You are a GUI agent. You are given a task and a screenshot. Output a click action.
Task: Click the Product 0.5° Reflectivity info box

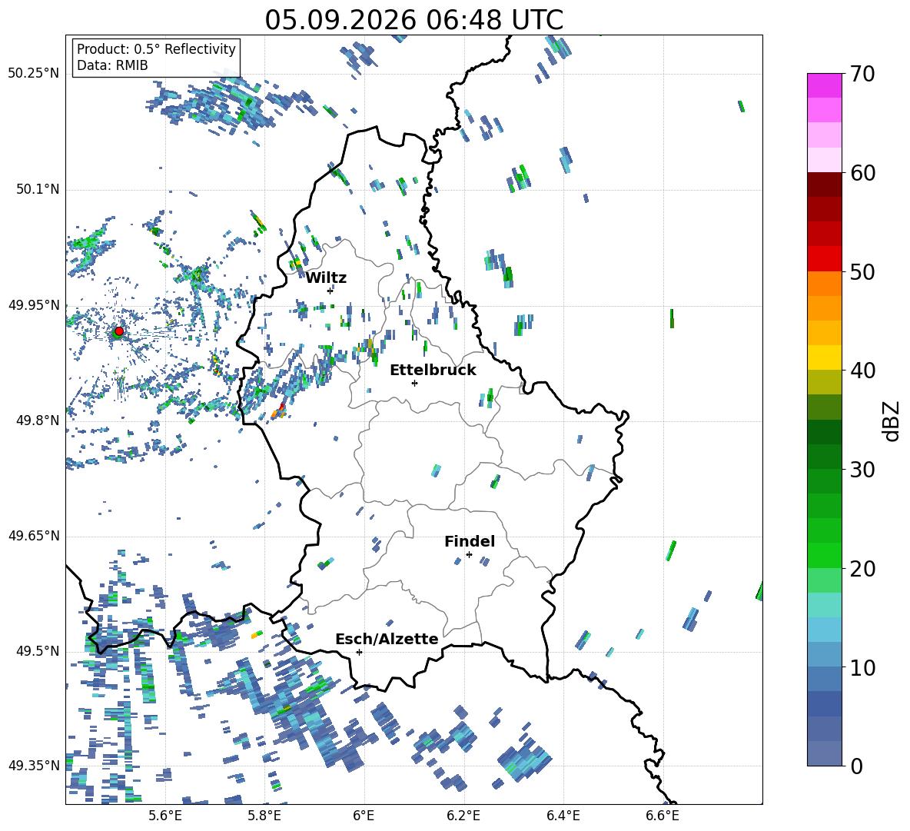(x=156, y=57)
